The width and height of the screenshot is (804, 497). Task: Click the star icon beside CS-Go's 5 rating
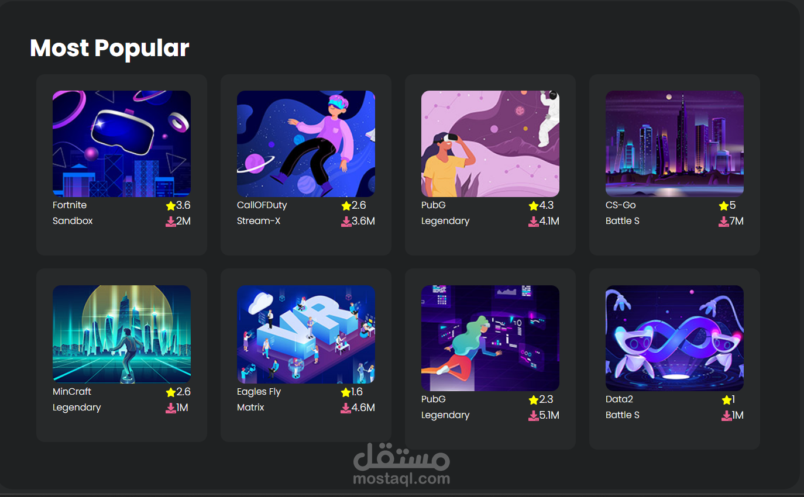tap(724, 206)
